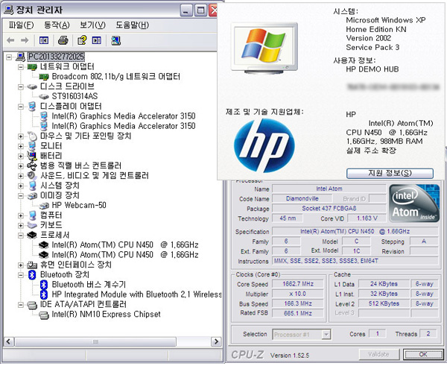The width and height of the screenshot is (447, 366).
Task: Select first Intel Atom CPU N450 entry
Action: click(x=125, y=245)
